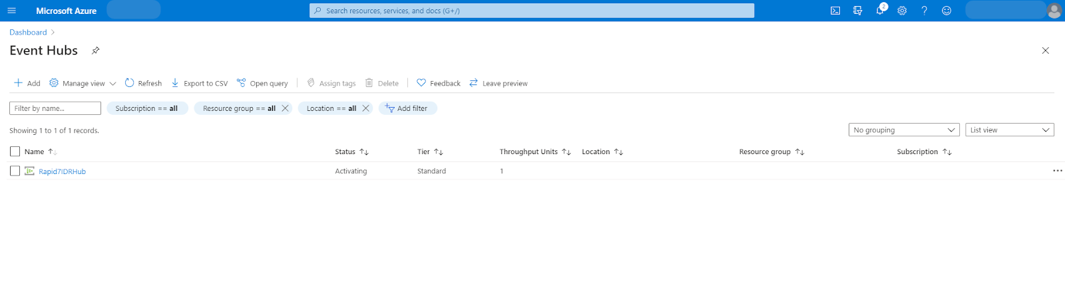Open the No grouping dropdown
This screenshot has width=1065, height=295.
tap(904, 130)
